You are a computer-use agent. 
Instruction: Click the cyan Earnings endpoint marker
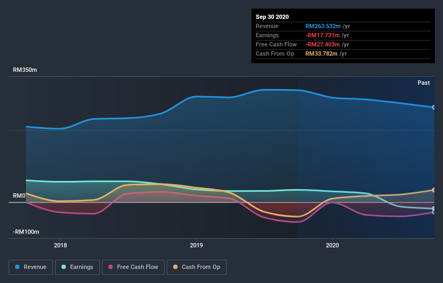click(x=433, y=208)
